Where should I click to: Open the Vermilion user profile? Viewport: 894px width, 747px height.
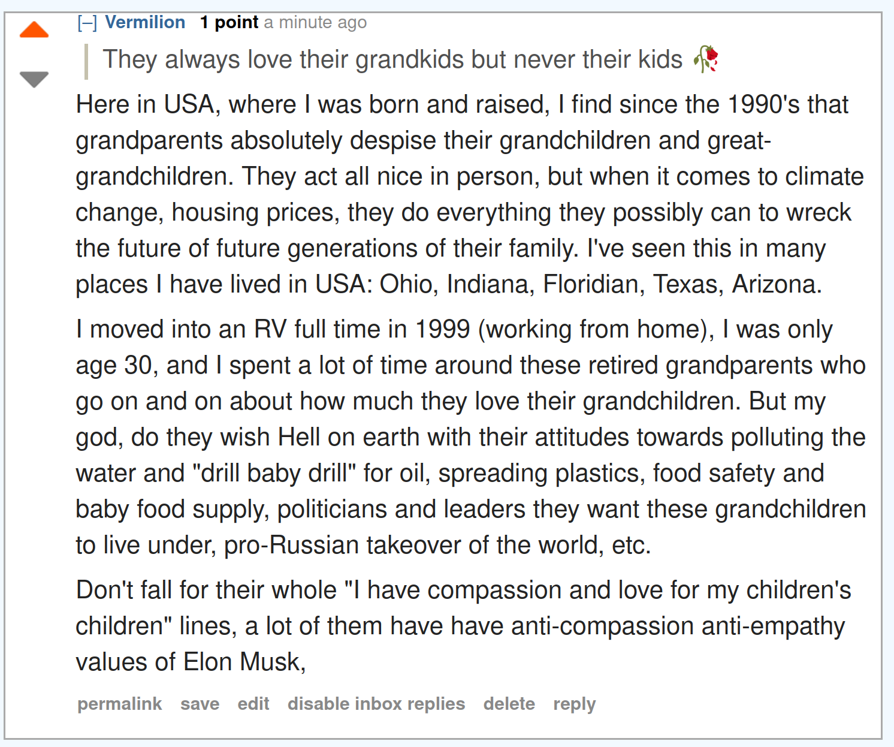coord(145,22)
